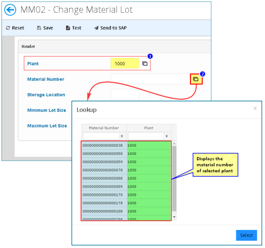Click the Send to SAP label

coord(114,28)
